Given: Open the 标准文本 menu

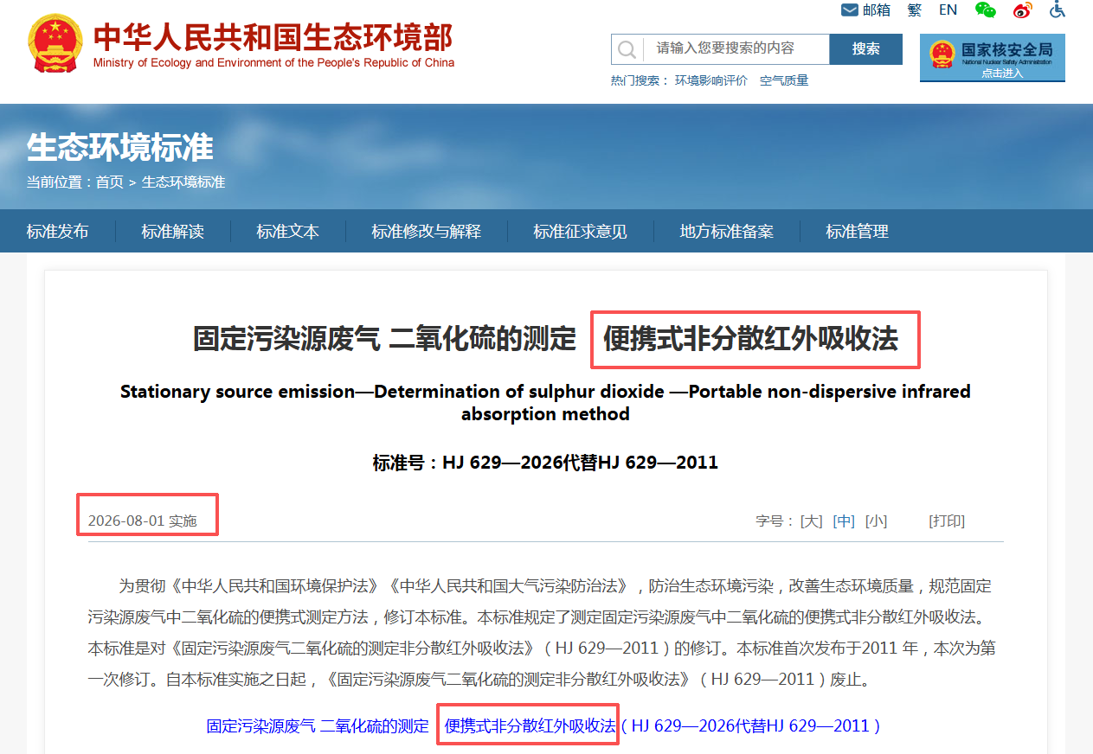Looking at the screenshot, I should [287, 232].
